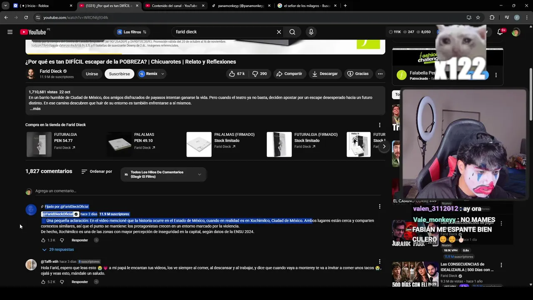The width and height of the screenshot is (533, 300).
Task: Open the Los filtros dropdown
Action: (132, 32)
